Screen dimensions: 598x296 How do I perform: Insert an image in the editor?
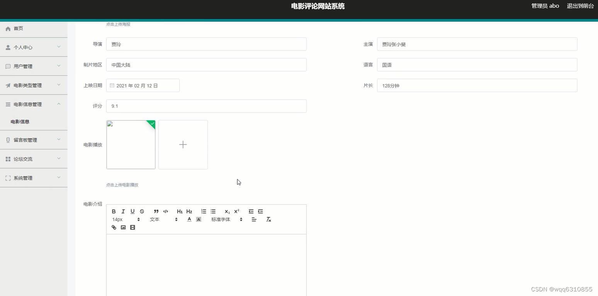point(123,227)
